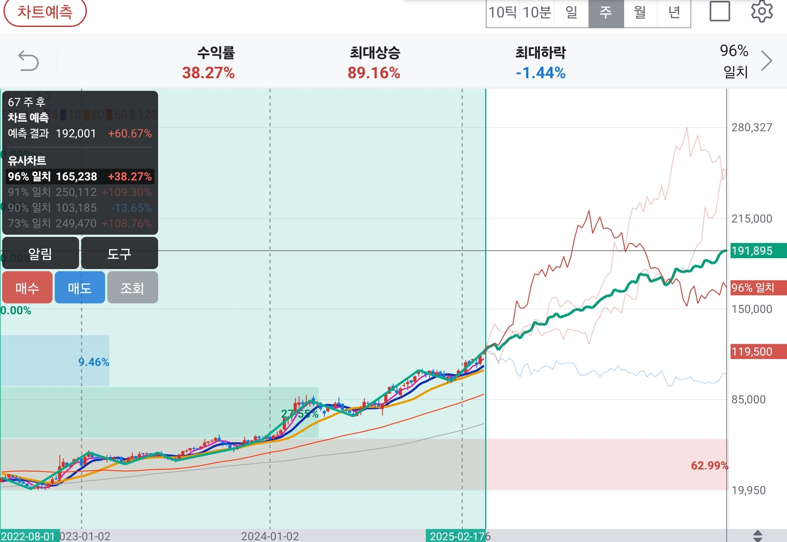Click the 191,895 green price label
Viewport: 787px width, 542px height.
(x=758, y=251)
